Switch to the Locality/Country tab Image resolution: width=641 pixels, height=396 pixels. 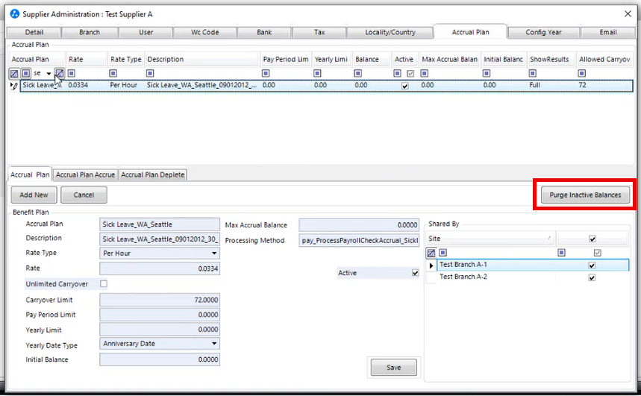tap(390, 32)
